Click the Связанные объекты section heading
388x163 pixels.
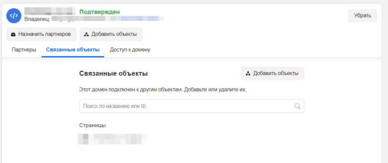tap(113, 73)
